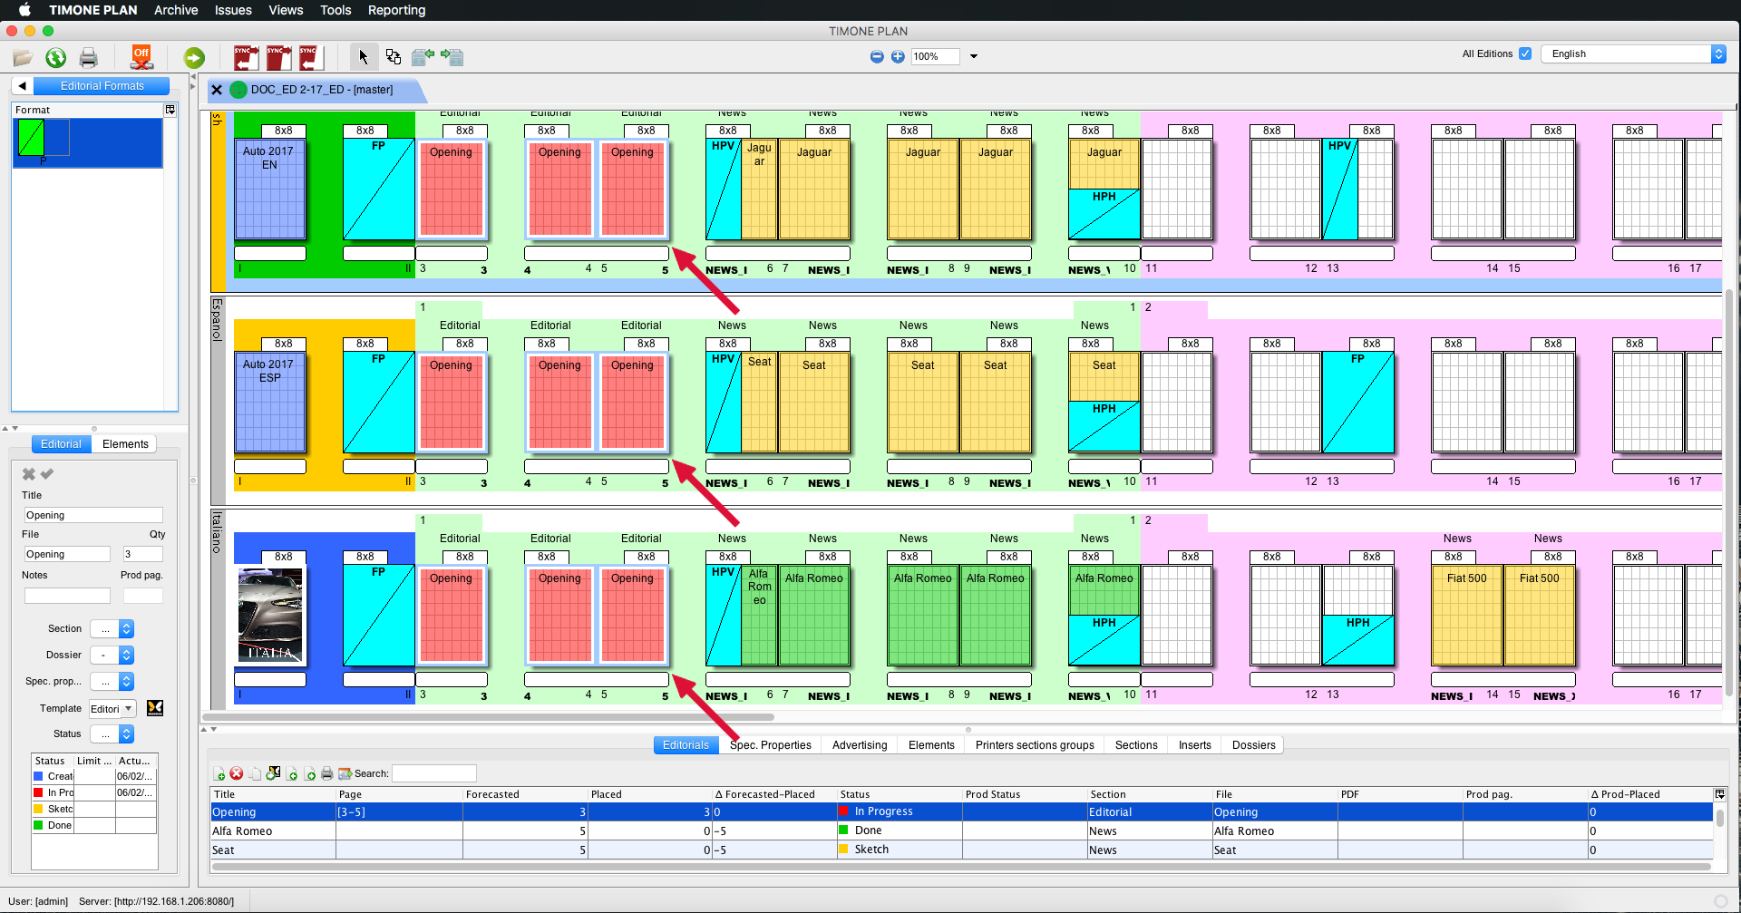
Task: Click the printer icon in the top toolbar
Action: click(x=88, y=58)
